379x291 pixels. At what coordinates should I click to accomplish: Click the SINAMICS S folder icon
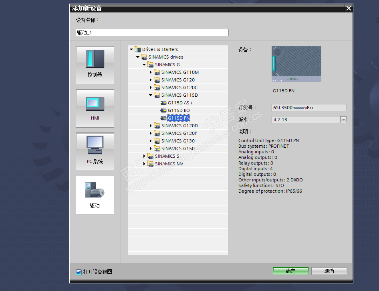click(x=151, y=156)
